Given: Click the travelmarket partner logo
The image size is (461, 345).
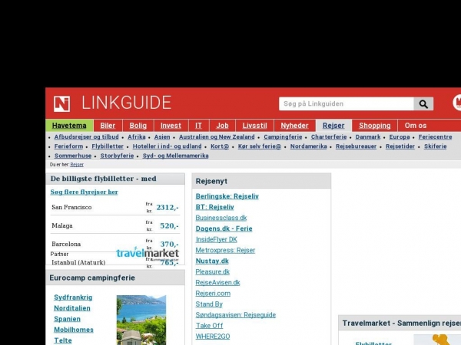Looking at the screenshot, I should pos(148,252).
